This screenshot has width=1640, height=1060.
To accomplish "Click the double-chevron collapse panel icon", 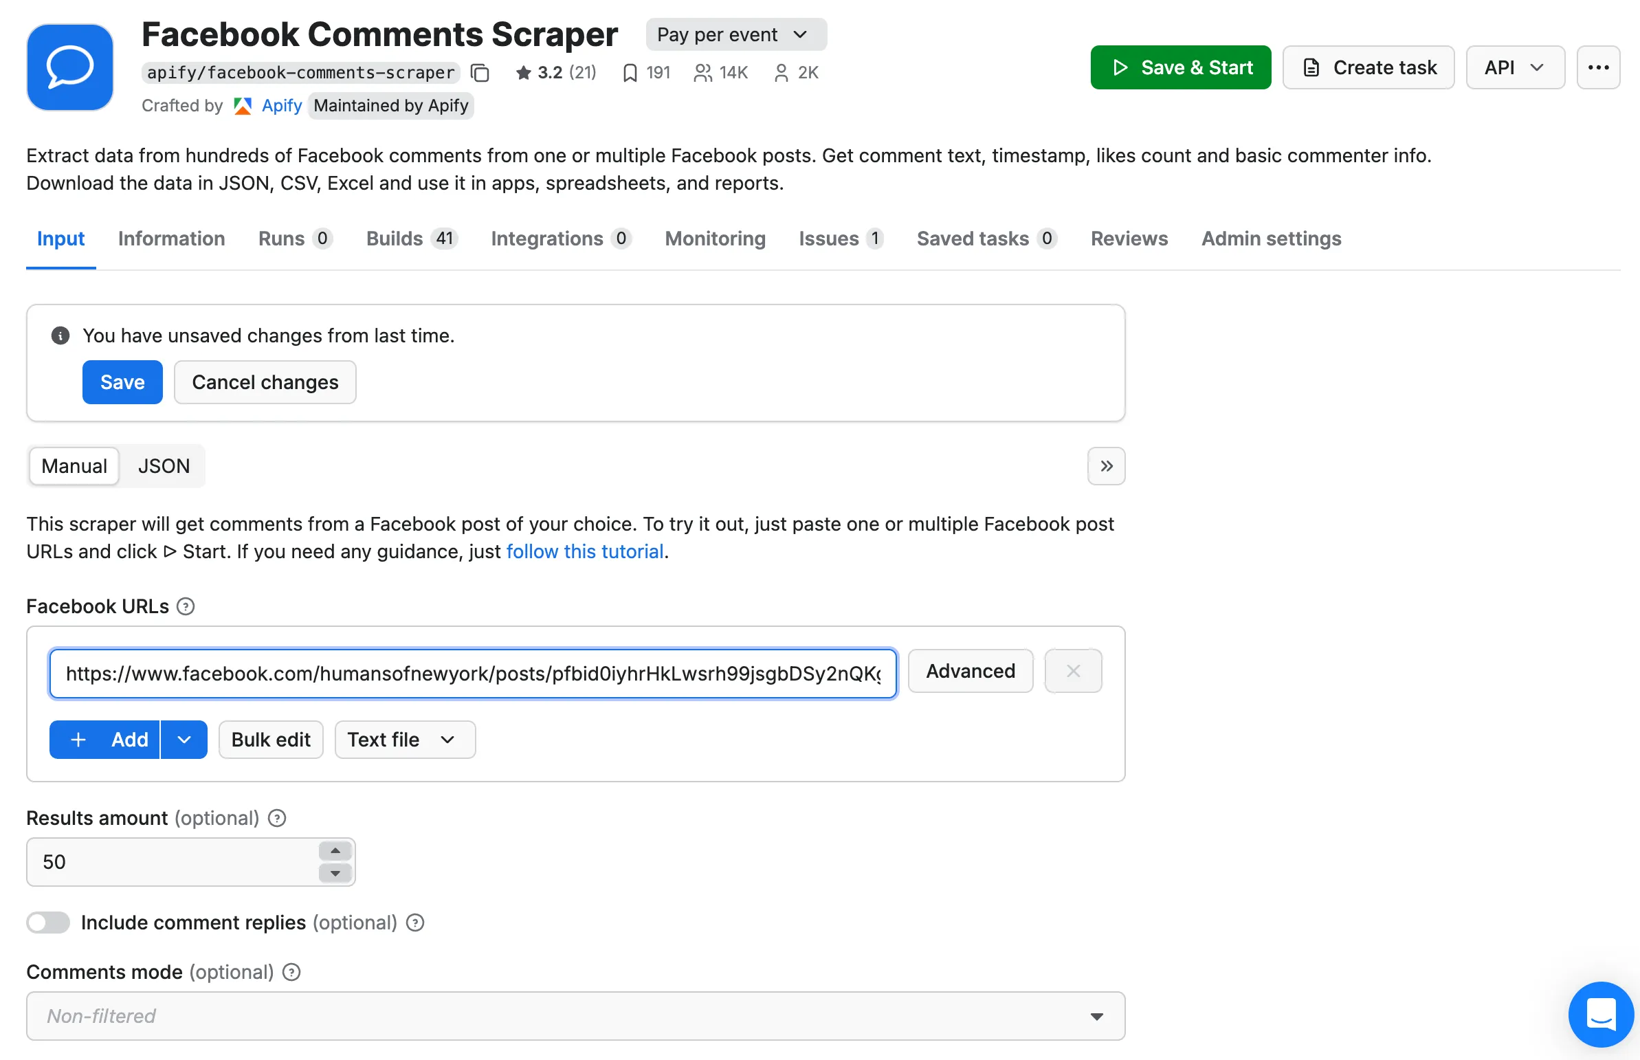I will click(1106, 466).
